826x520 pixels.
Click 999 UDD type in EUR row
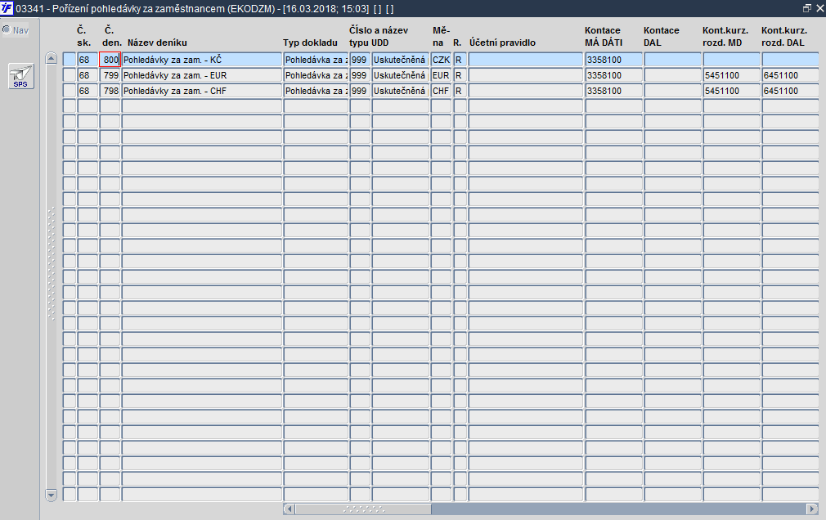pyautogui.click(x=360, y=75)
